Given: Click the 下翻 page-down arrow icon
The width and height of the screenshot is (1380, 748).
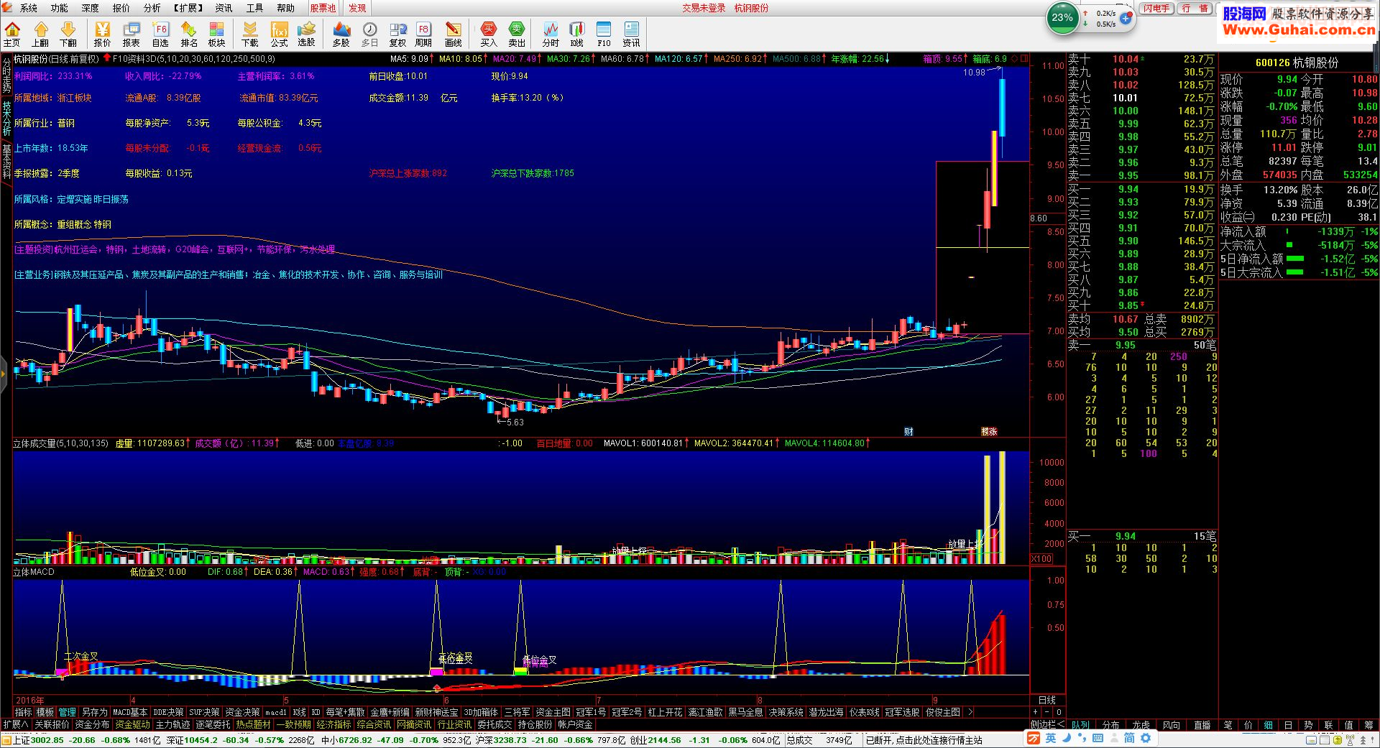Looking at the screenshot, I should pyautogui.click(x=68, y=34).
